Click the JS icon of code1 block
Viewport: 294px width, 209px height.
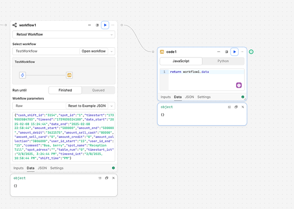[162, 52]
